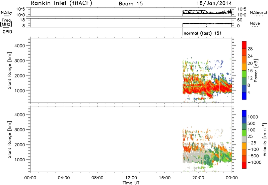The height and width of the screenshot is (185, 268).
Task: Click the 'Beam 15' label
Action: [x=131, y=4]
